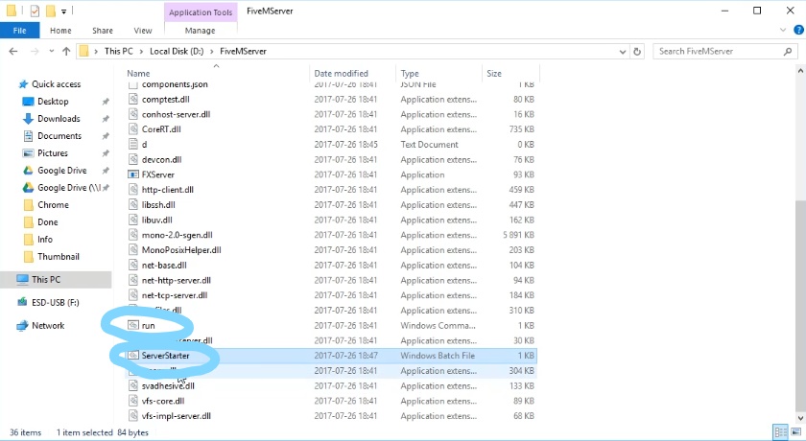Select the http-client.dll file icon
The height and width of the screenshot is (441, 806).
coord(133,190)
